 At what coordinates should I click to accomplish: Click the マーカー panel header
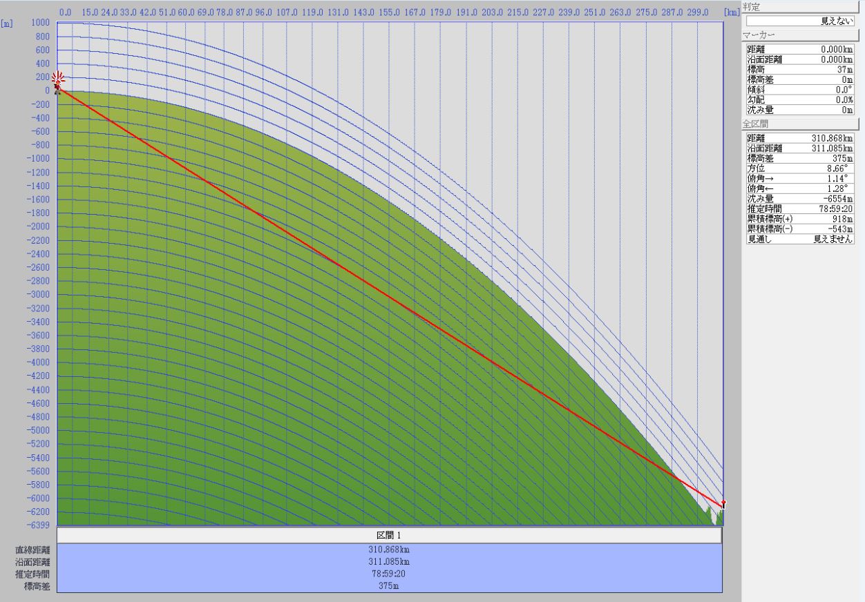pos(799,35)
